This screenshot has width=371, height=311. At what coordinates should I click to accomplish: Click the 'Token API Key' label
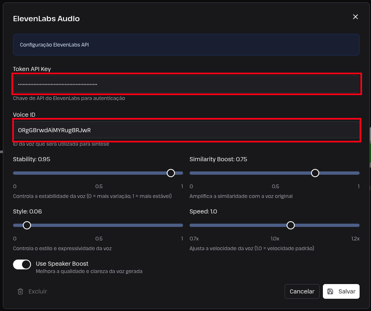click(x=32, y=69)
